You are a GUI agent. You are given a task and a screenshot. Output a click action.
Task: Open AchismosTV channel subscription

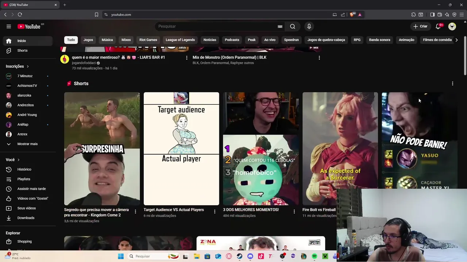(28, 86)
